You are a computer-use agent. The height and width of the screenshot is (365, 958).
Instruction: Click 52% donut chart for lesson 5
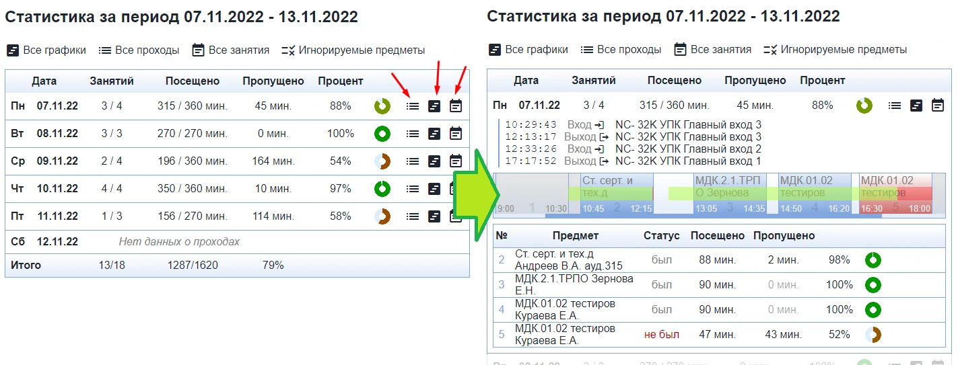[x=873, y=335]
